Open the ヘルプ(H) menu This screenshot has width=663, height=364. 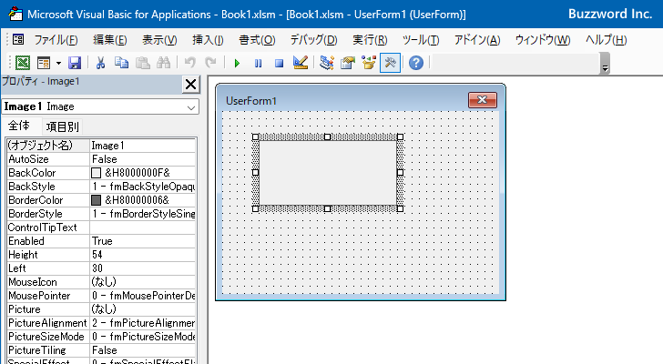point(606,40)
